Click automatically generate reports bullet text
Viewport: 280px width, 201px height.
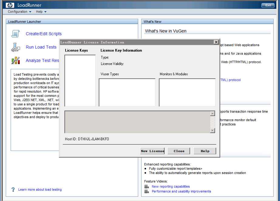click(197, 173)
